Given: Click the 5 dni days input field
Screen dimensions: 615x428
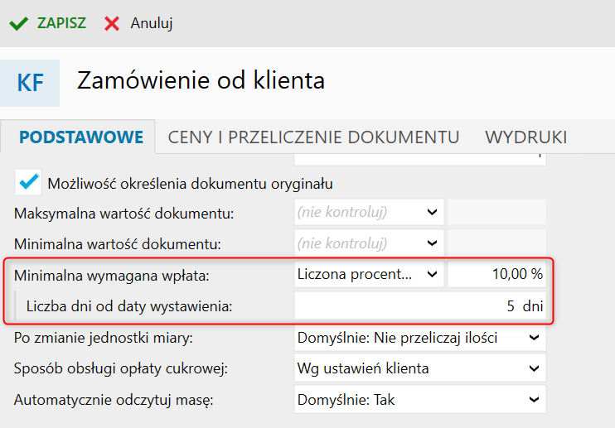Looking at the screenshot, I should [x=419, y=305].
